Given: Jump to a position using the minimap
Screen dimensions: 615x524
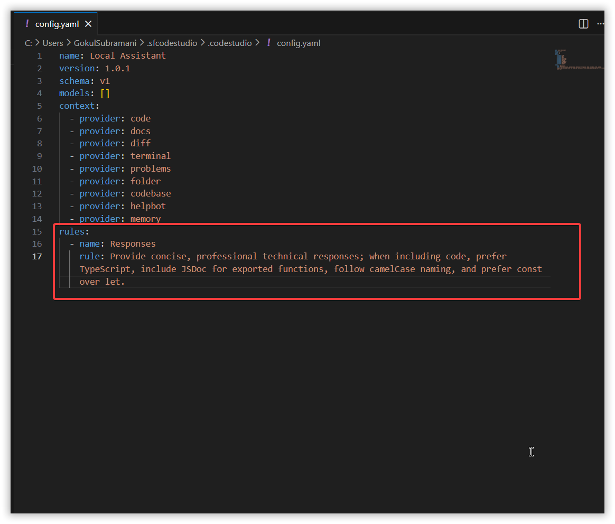Looking at the screenshot, I should coord(579,60).
